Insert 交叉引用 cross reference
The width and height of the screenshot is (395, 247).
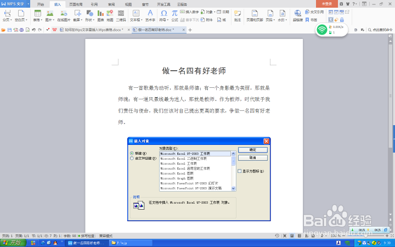click(x=314, y=12)
